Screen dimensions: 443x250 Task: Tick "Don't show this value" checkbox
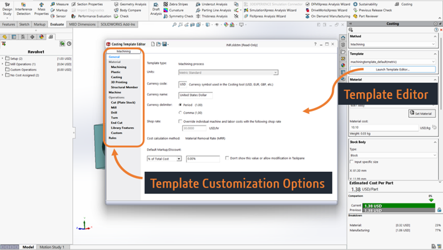[227, 158]
